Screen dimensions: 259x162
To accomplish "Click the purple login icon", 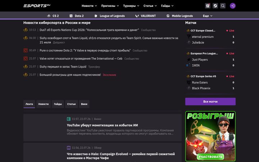I will (233, 6).
